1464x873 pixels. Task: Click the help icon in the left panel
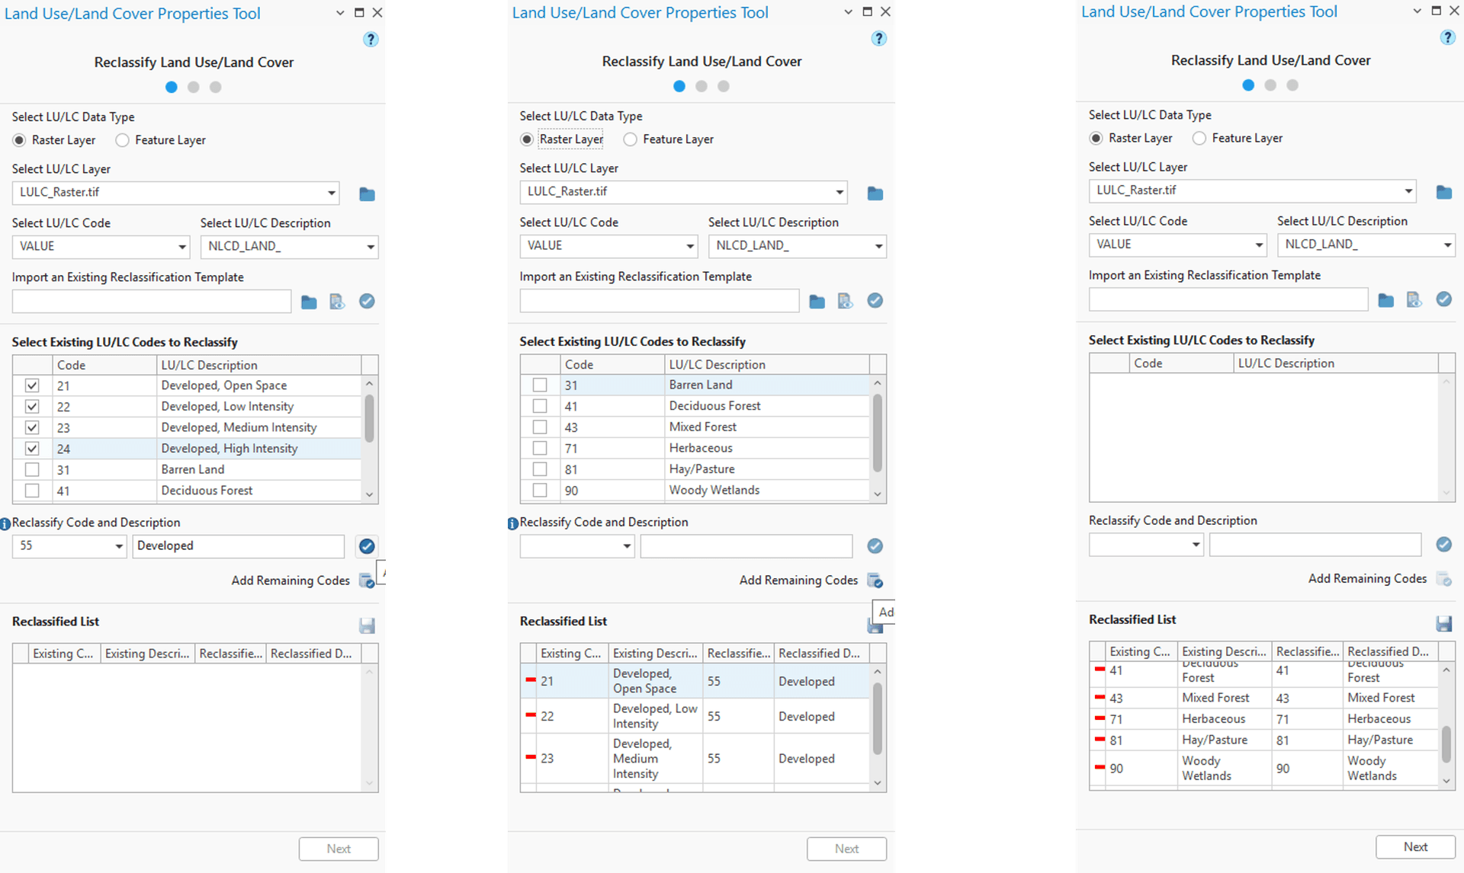[x=371, y=39]
